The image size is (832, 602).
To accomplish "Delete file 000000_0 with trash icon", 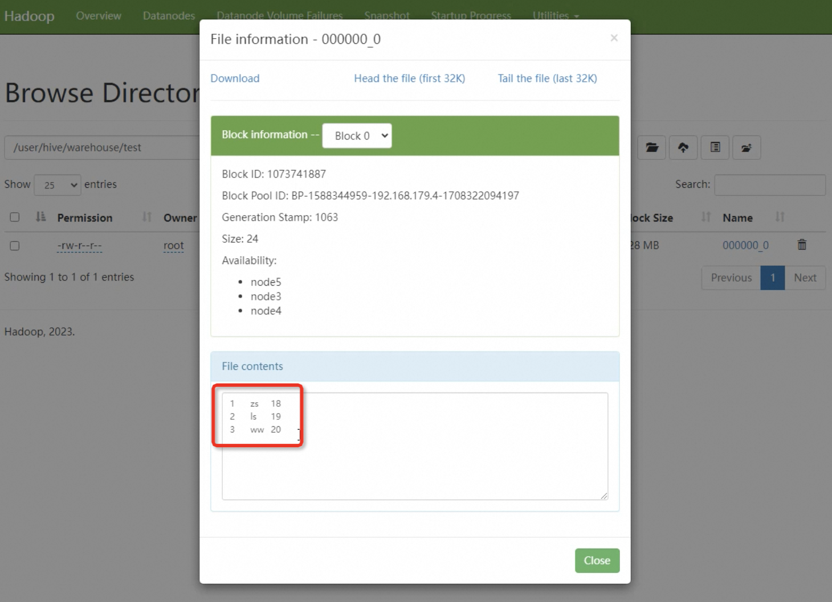I will click(802, 245).
